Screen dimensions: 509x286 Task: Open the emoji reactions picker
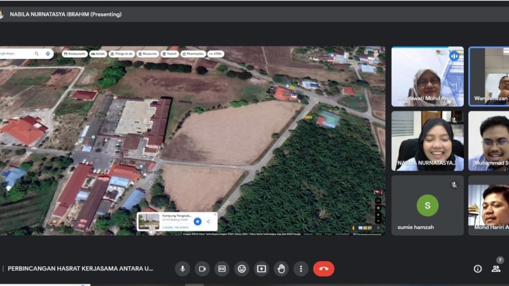tap(242, 269)
